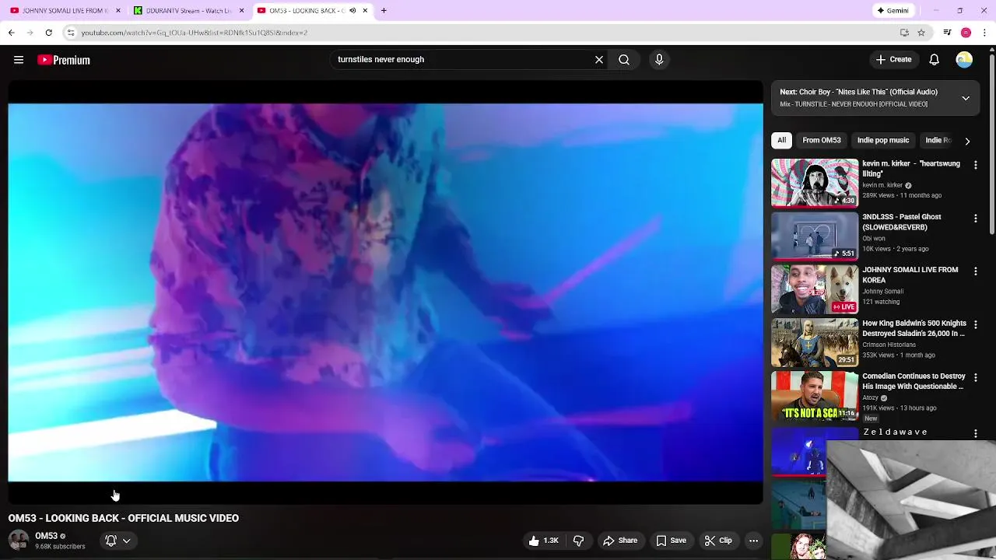Open more actions three-dot menu under video

pyautogui.click(x=753, y=541)
